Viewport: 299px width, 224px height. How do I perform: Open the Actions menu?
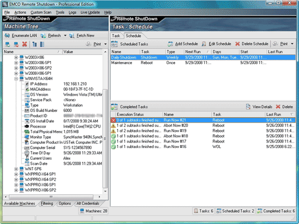[x=20, y=12]
